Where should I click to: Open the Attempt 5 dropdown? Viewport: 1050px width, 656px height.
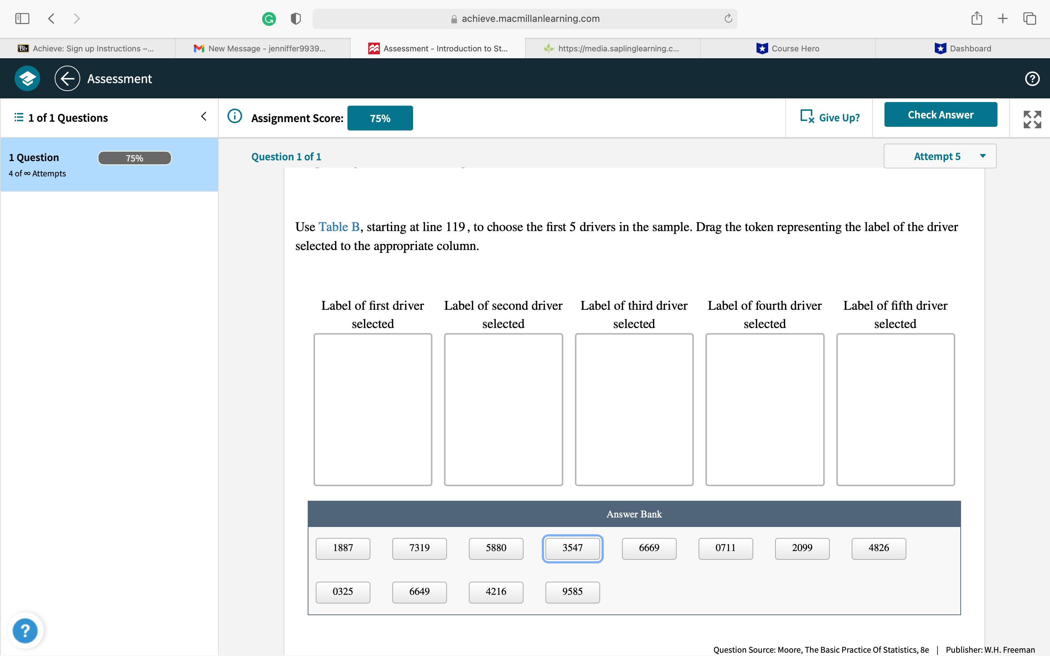click(940, 156)
